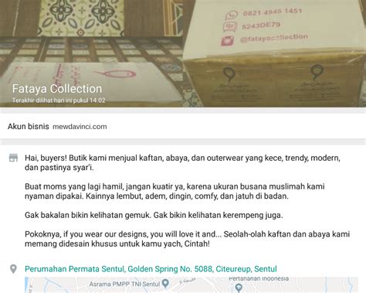Click the Instagram icon on cover photo
Image resolution: width=366 pixels, height=293 pixels.
[x=228, y=41]
